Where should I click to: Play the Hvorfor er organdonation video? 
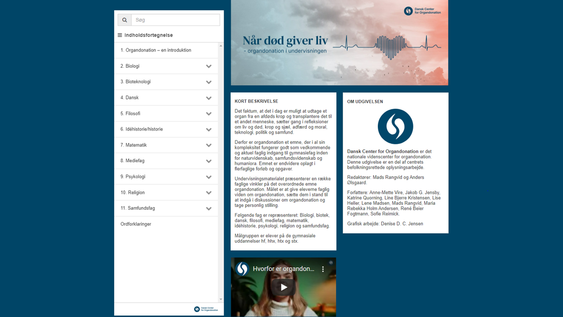click(x=283, y=287)
